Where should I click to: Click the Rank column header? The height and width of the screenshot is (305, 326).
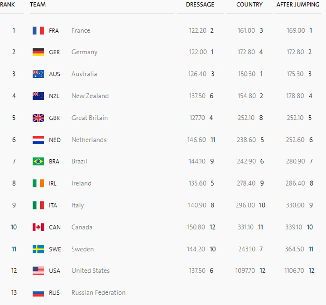tap(8, 5)
